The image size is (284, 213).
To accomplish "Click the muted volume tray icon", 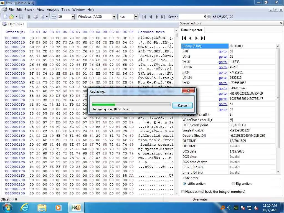I will click(256, 208).
